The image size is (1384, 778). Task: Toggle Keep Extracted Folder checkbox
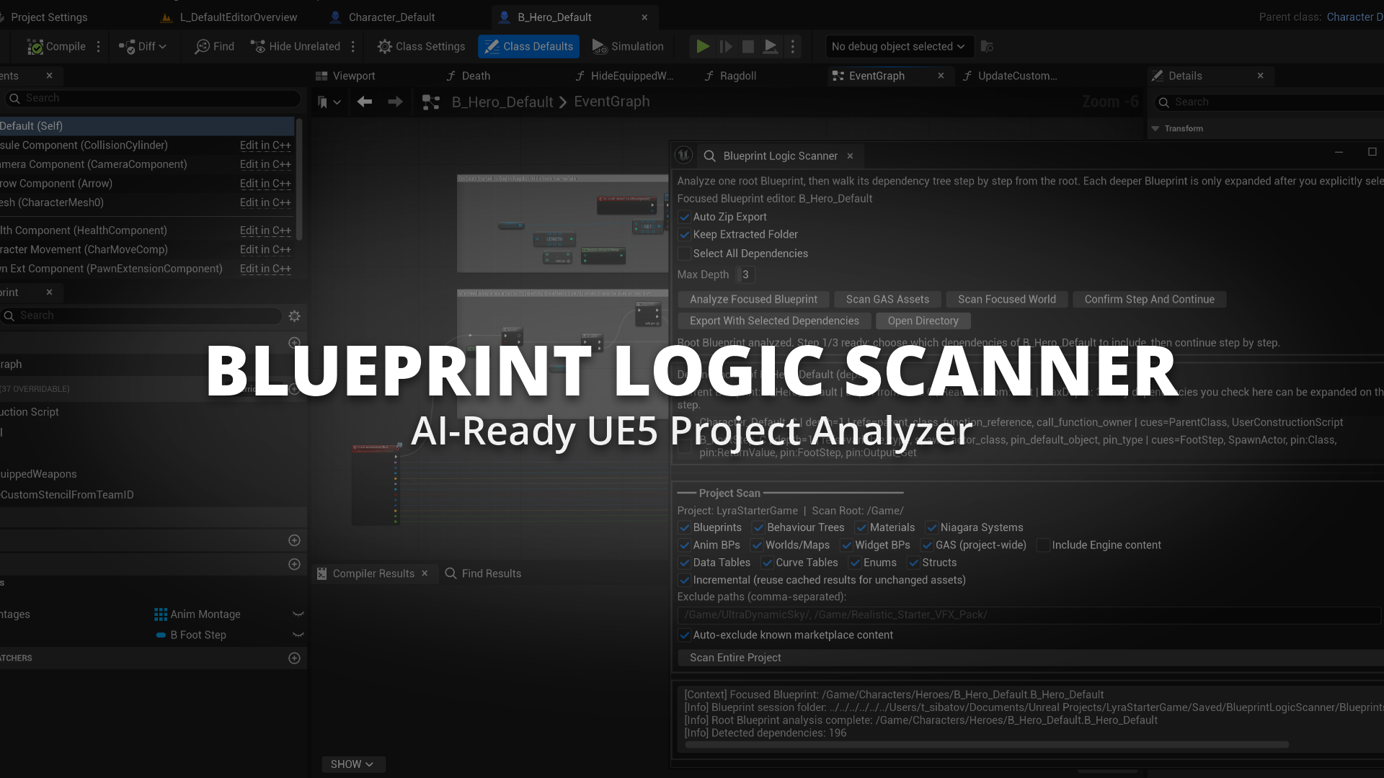684,235
